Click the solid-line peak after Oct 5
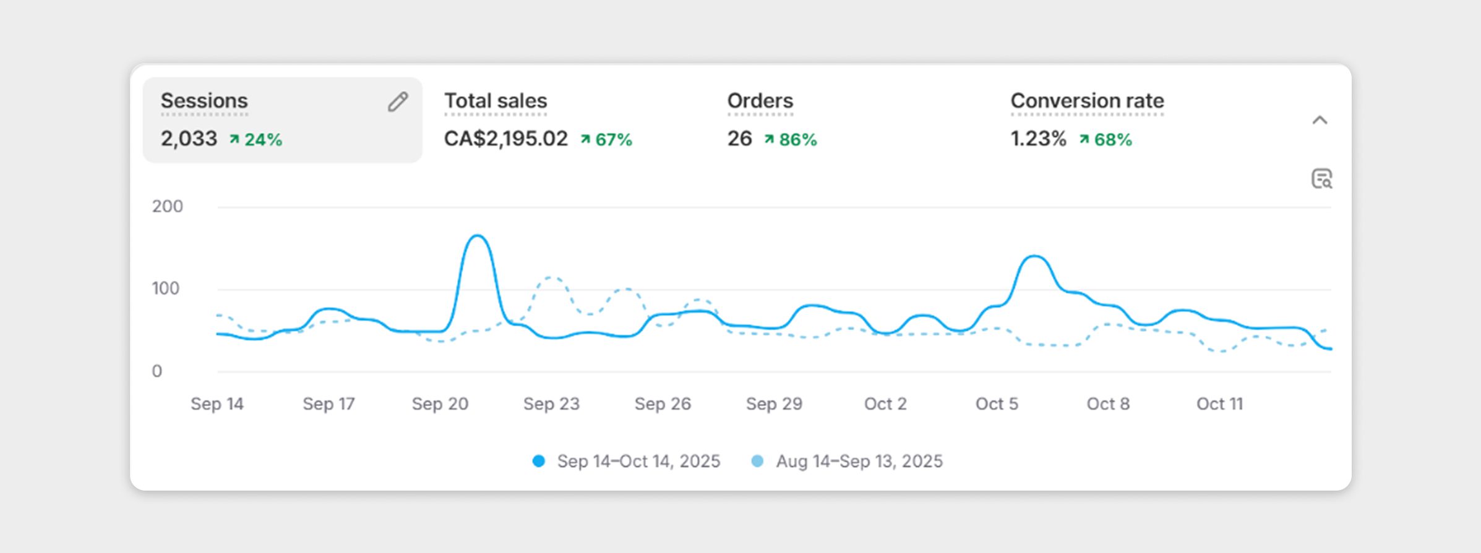This screenshot has height=553, width=1481. point(1034,256)
